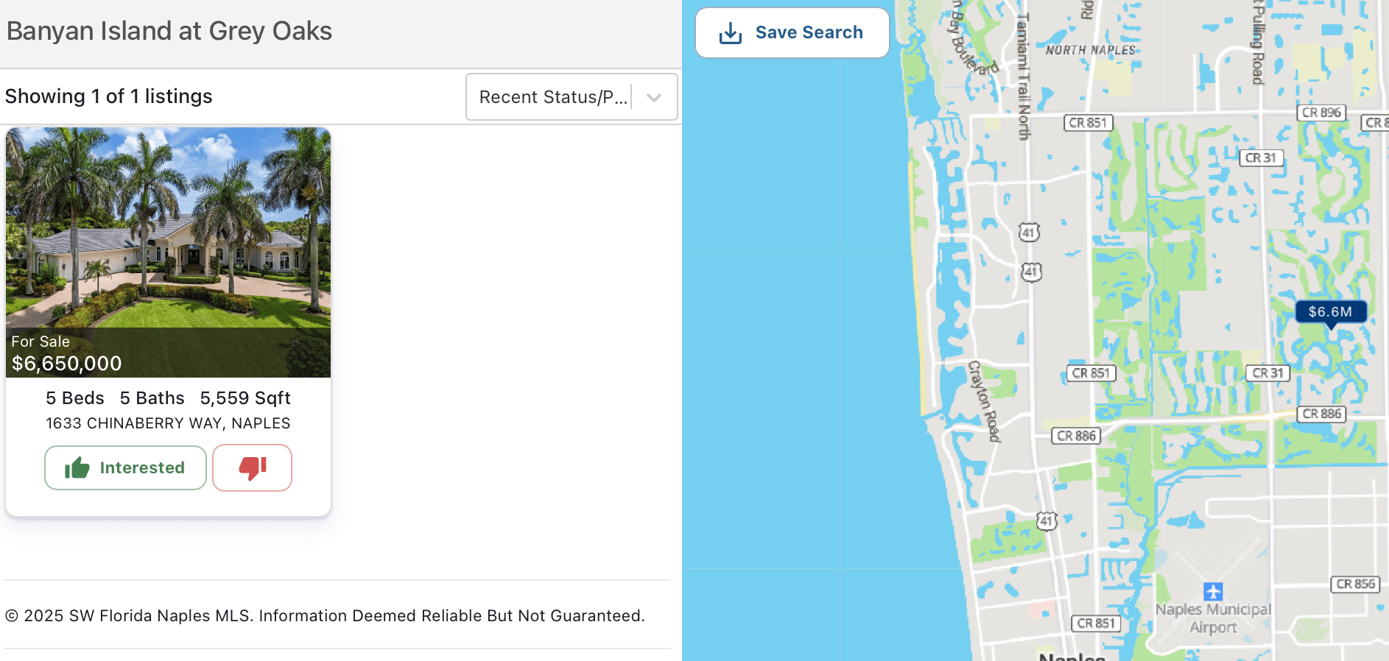Click the $6,650,000 listing price

pos(67,364)
